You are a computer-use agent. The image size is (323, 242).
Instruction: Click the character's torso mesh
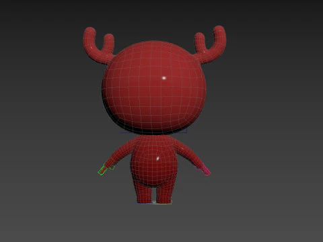pyautogui.click(x=154, y=161)
